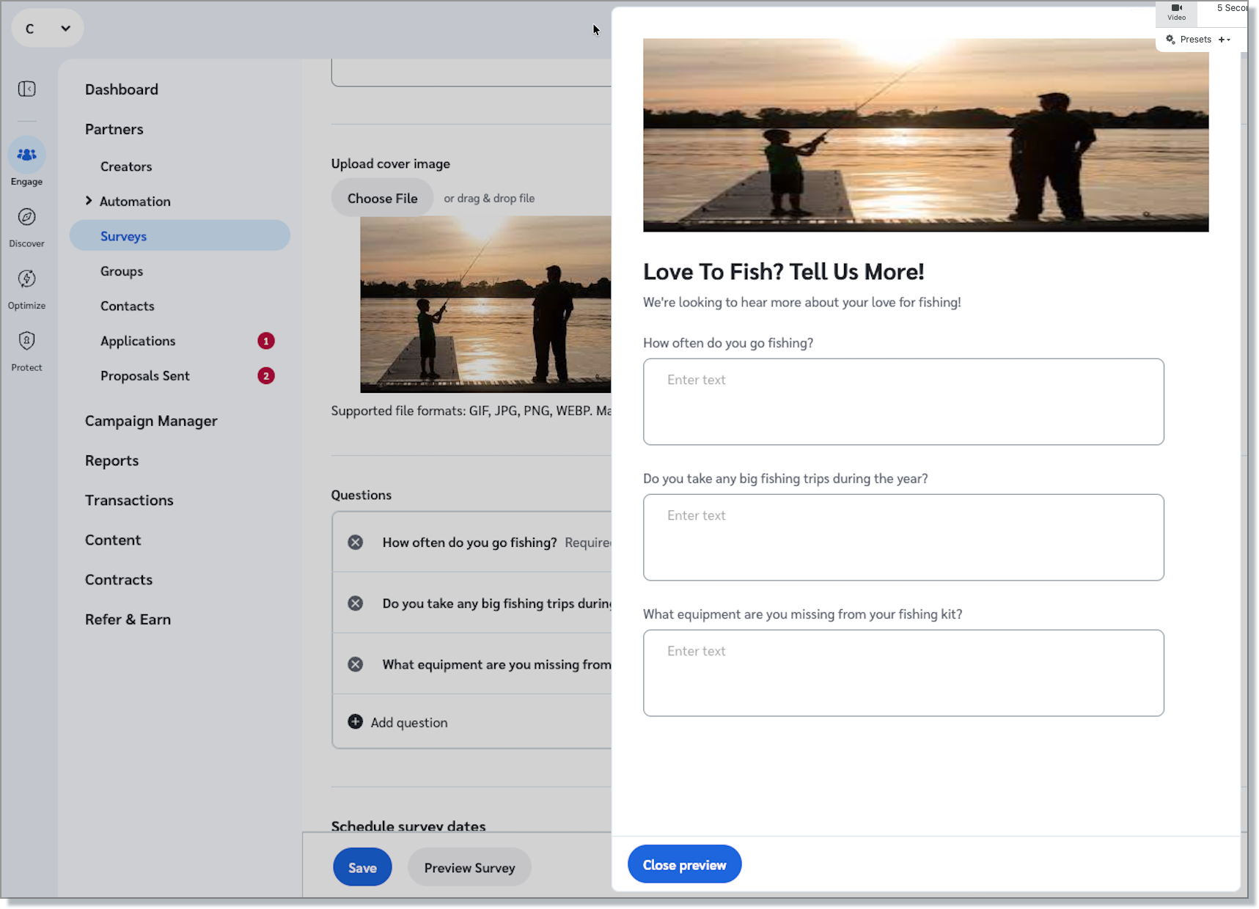The image size is (1259, 909).
Task: Click Choose File to upload cover image
Action: coord(382,199)
